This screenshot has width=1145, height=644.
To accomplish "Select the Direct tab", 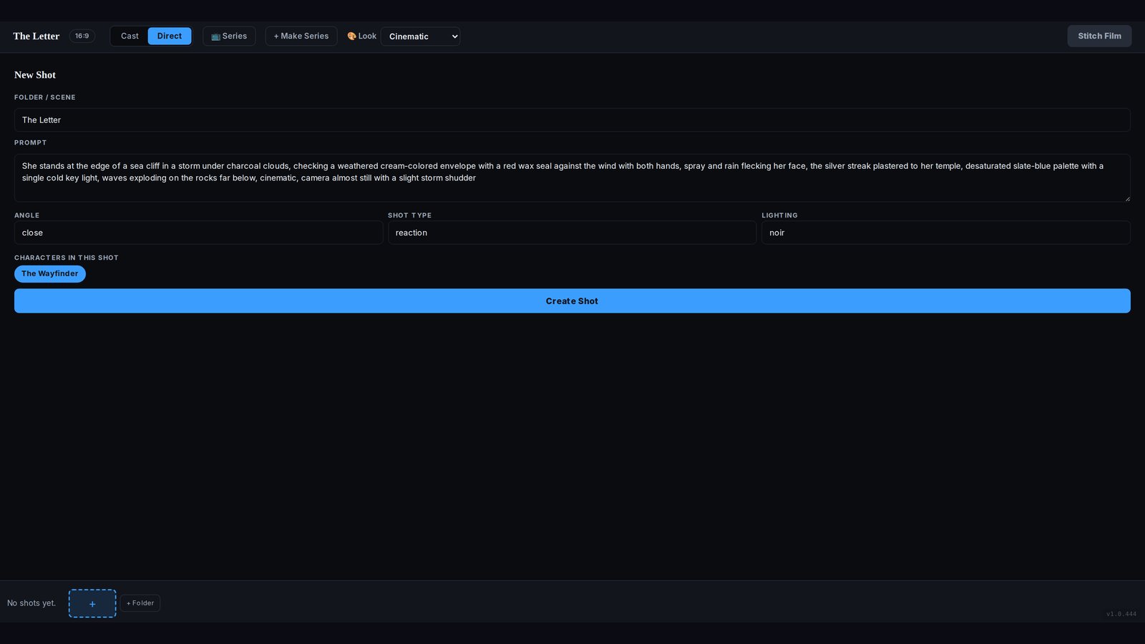I will 170,36.
